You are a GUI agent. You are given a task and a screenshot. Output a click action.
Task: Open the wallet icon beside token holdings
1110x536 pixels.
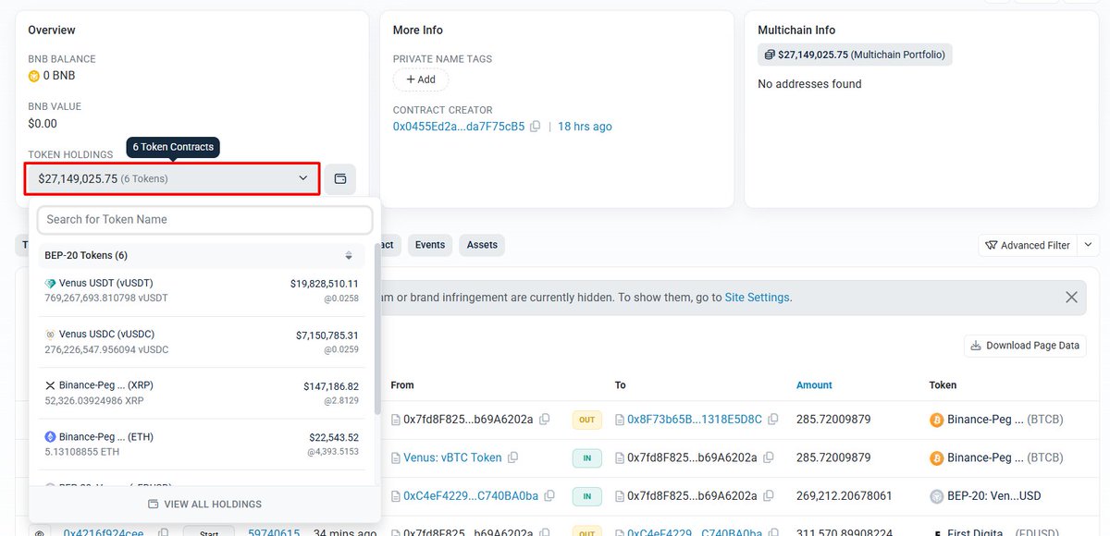[340, 178]
